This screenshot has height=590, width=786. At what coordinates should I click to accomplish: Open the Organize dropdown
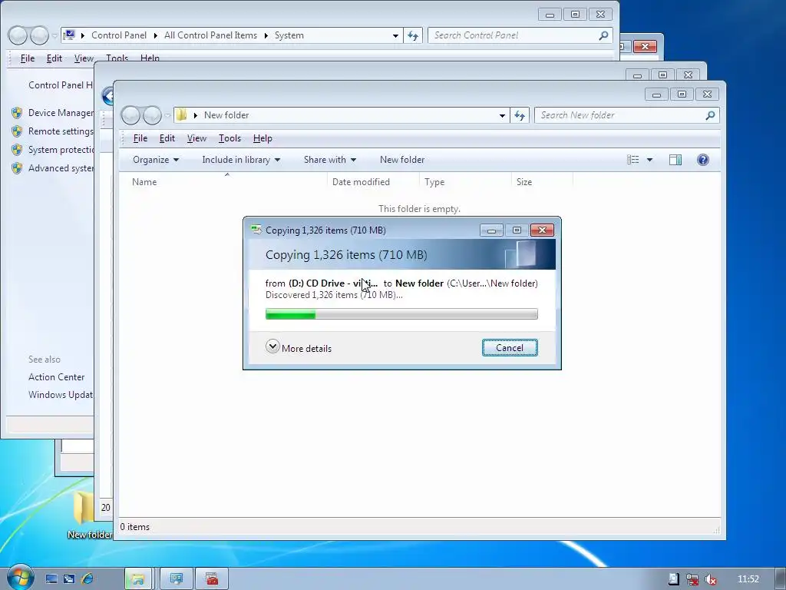(x=156, y=160)
